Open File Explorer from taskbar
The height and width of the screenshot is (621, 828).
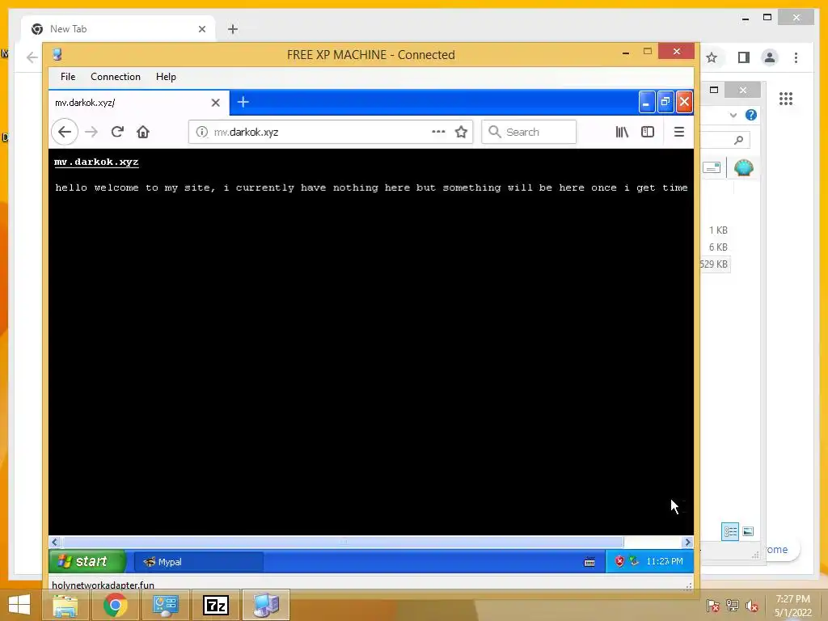tap(65, 605)
